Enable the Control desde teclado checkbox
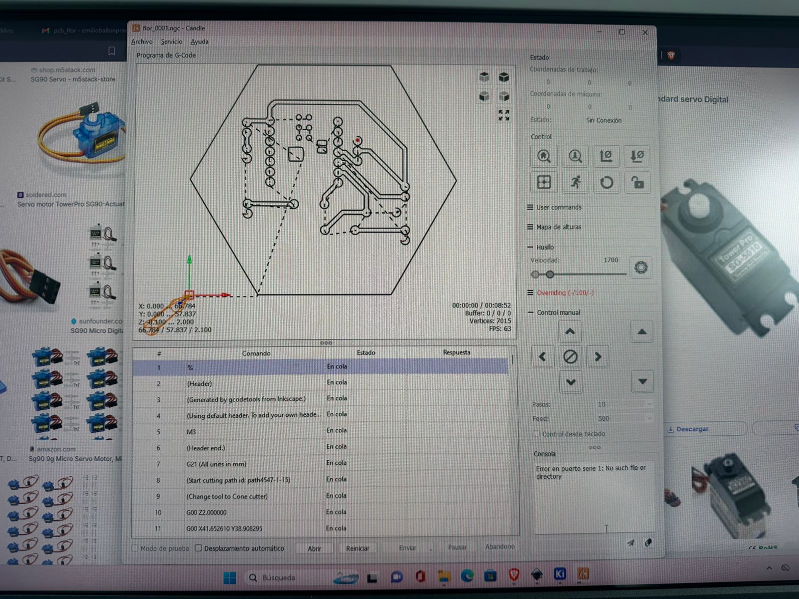Viewport: 799px width, 599px height. (536, 434)
